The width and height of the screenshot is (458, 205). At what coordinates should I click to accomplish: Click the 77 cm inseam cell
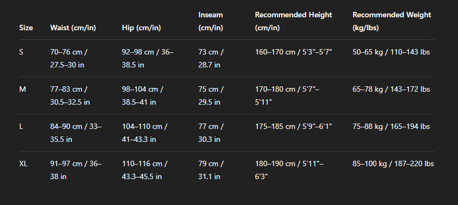point(211,133)
